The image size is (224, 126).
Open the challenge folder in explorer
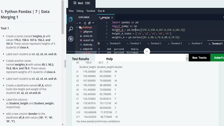tap(87, 27)
